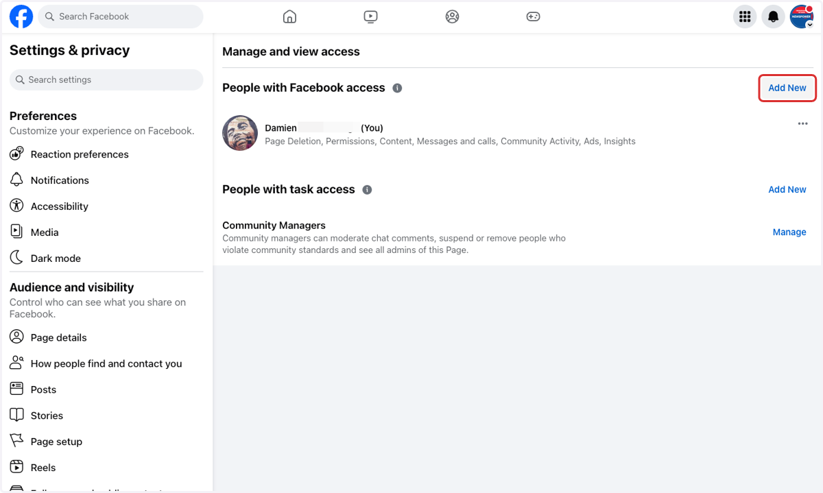Click the Community Managers heading
Screen dimensions: 823x493
274,225
